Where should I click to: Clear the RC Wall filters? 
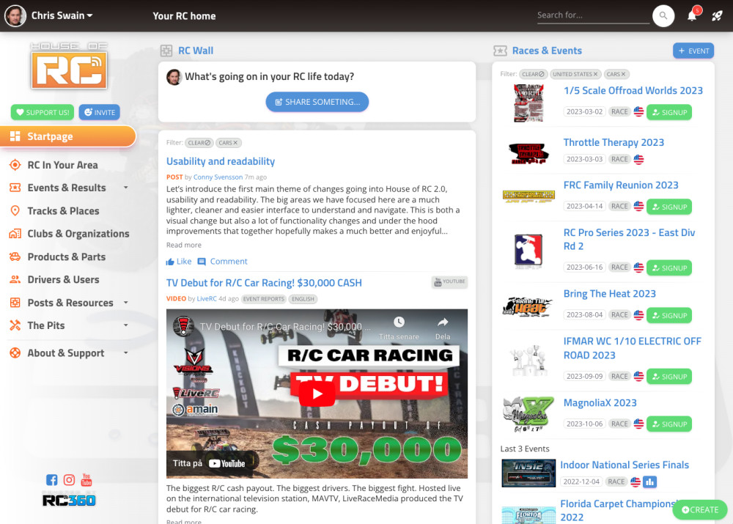(x=199, y=143)
